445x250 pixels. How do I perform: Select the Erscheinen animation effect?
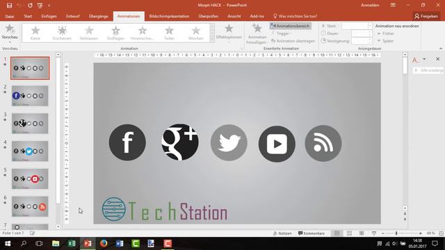62,33
